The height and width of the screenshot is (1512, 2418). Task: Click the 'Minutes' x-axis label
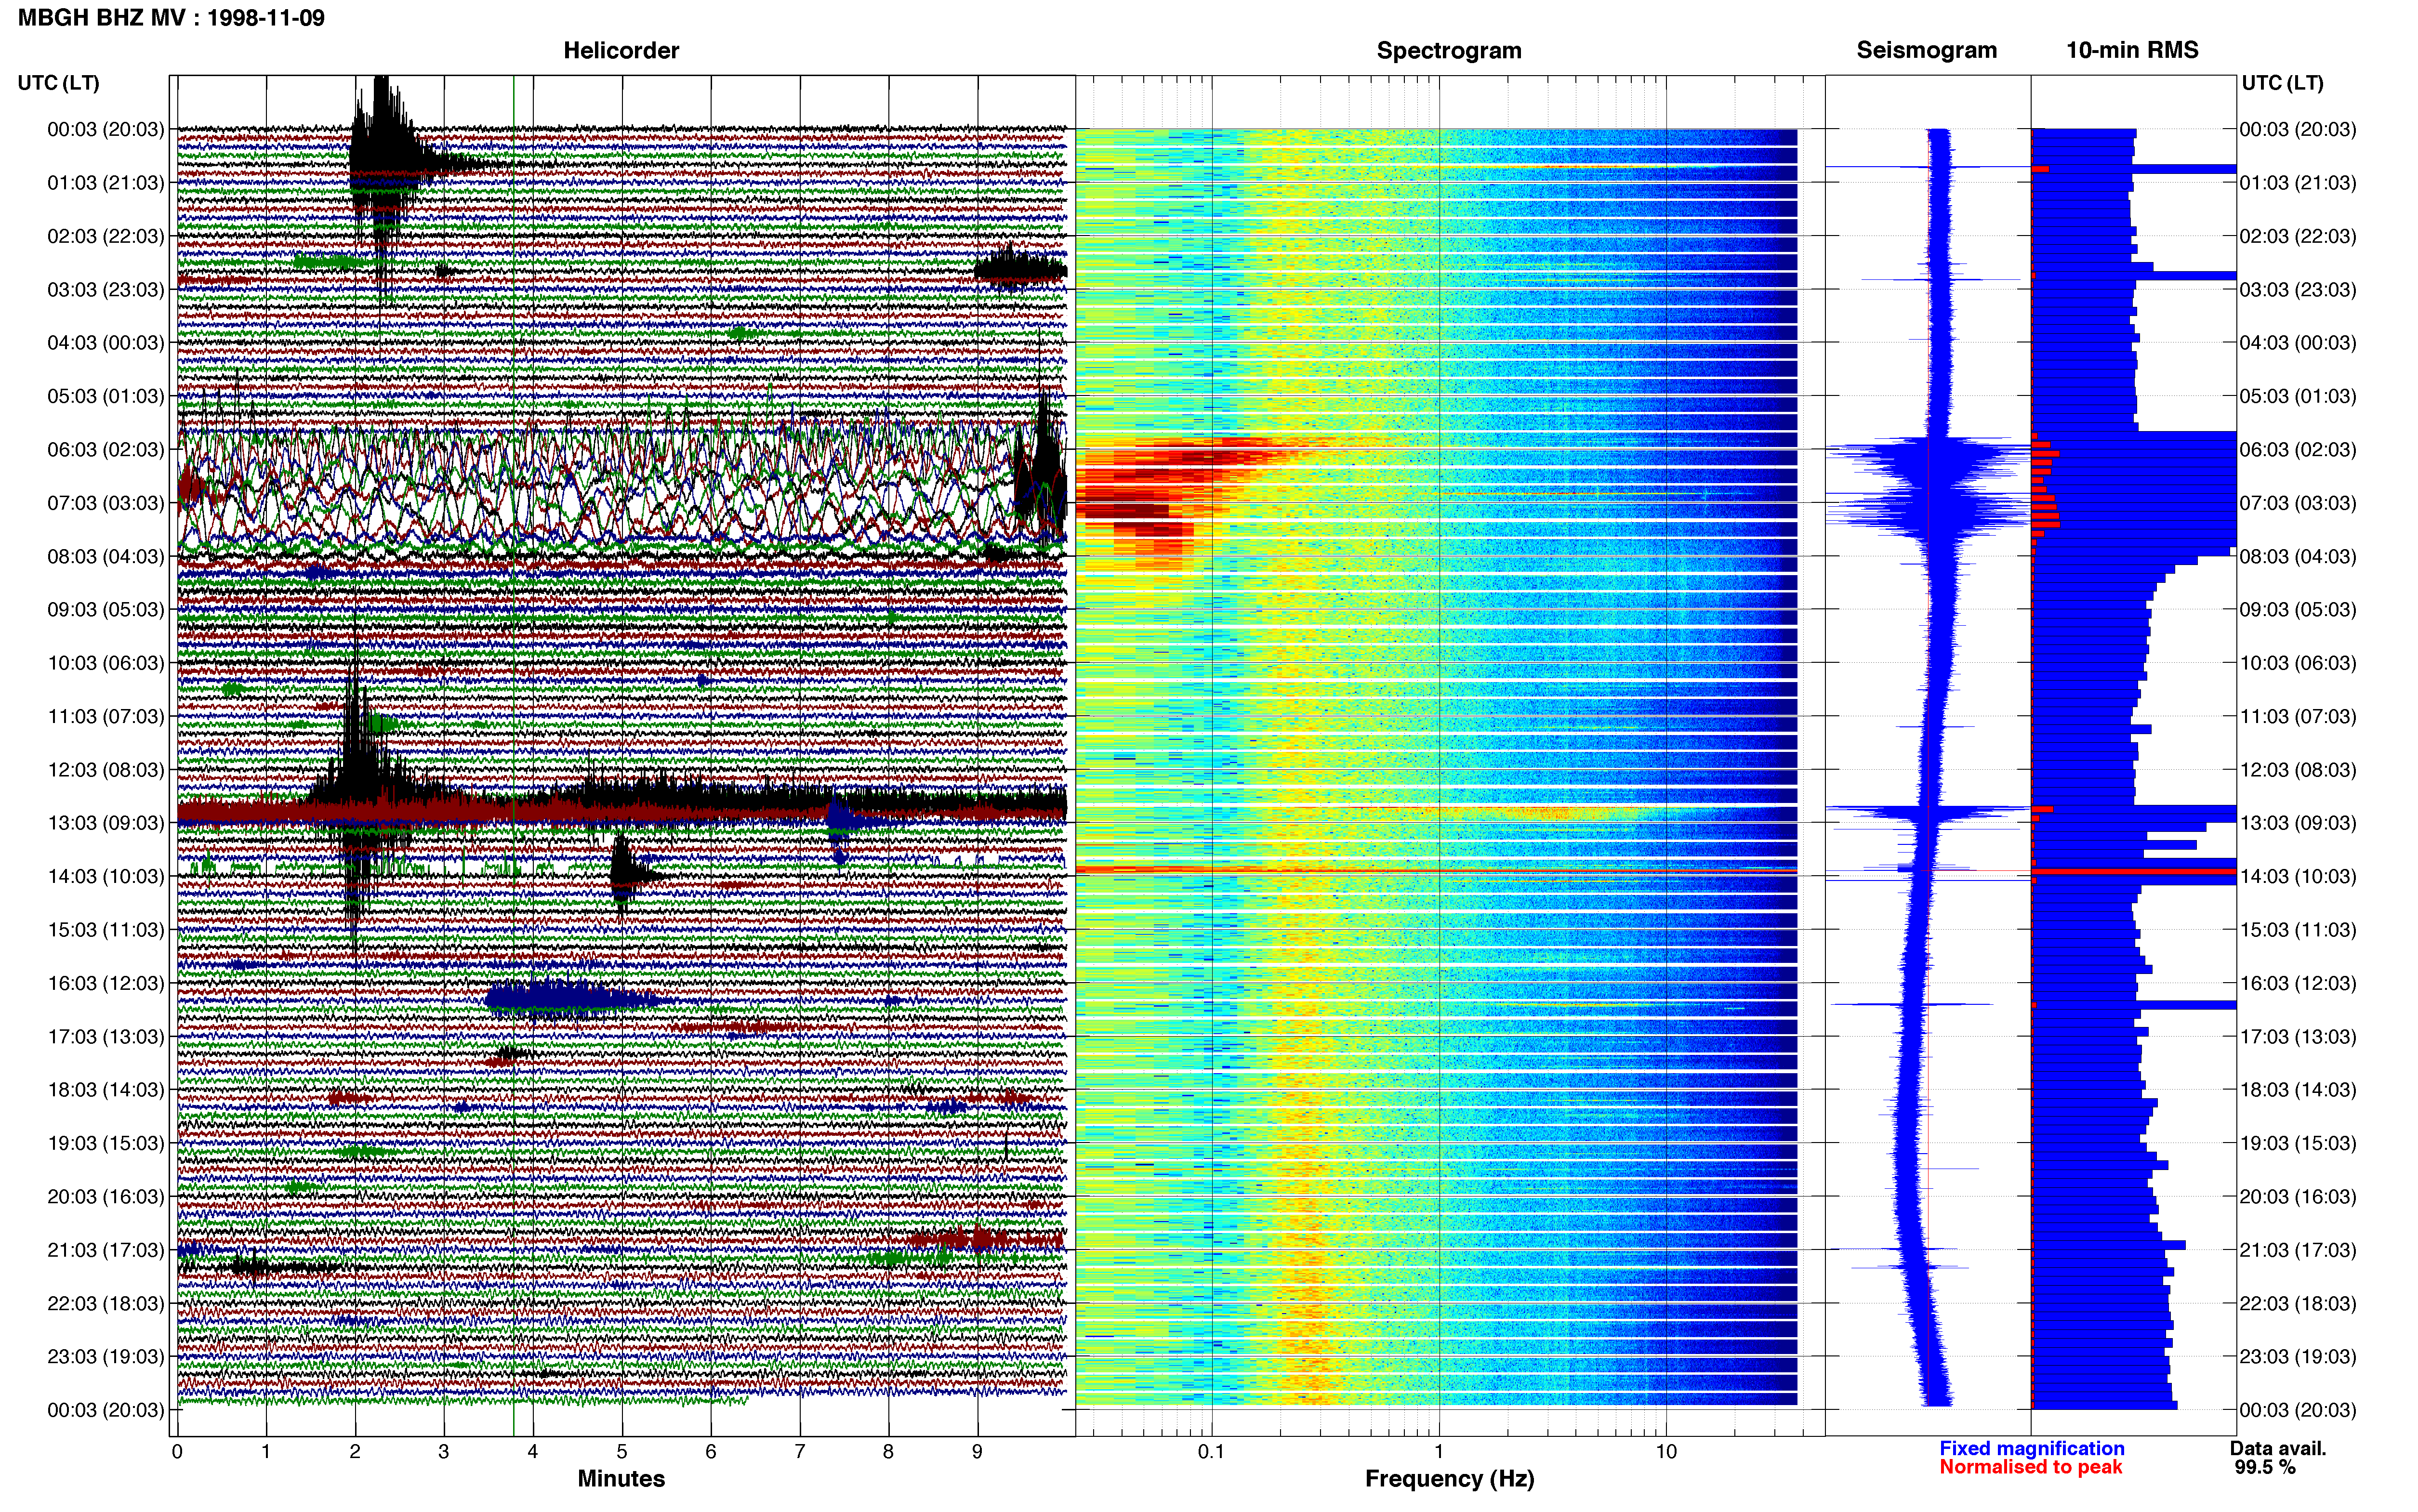621,1479
